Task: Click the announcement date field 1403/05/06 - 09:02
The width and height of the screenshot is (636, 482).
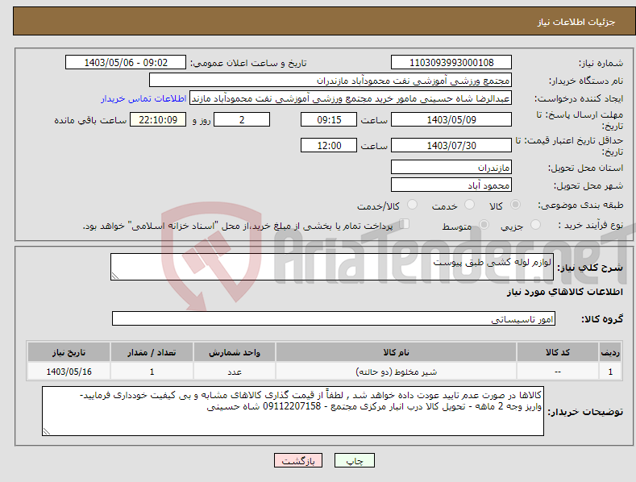Action: point(125,63)
